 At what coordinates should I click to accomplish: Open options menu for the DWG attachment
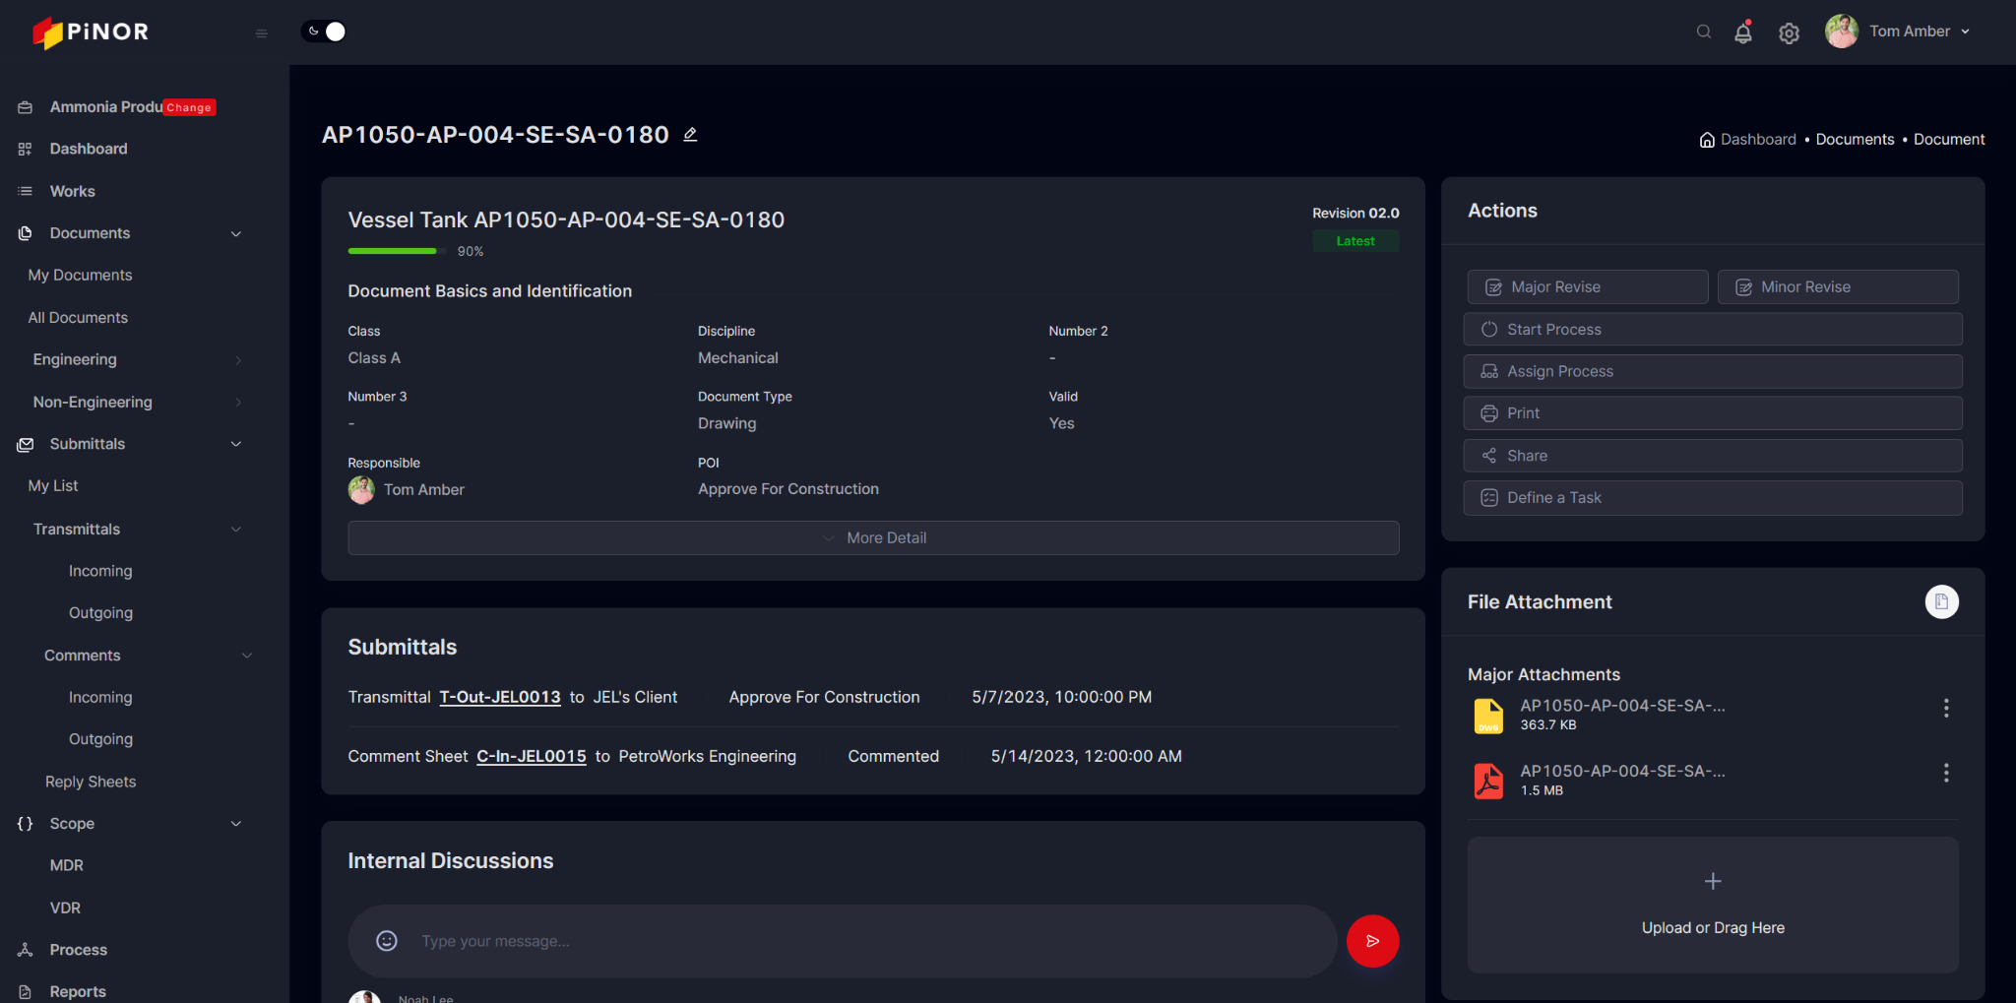pyautogui.click(x=1946, y=708)
